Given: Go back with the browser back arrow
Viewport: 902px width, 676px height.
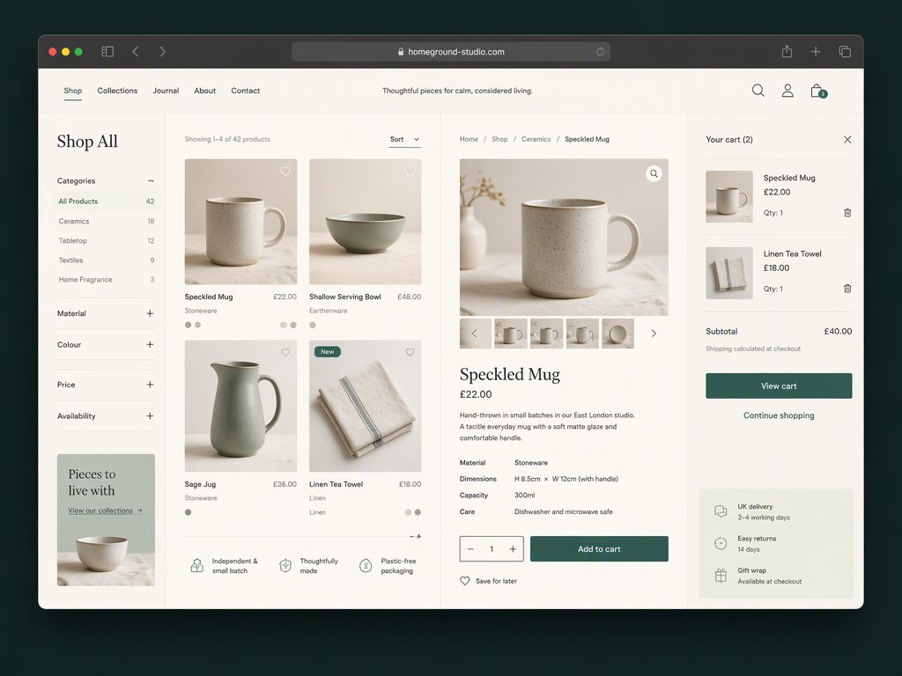Looking at the screenshot, I should point(135,52).
